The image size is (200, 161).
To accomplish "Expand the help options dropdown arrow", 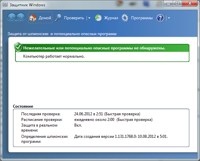I will point(169,18).
